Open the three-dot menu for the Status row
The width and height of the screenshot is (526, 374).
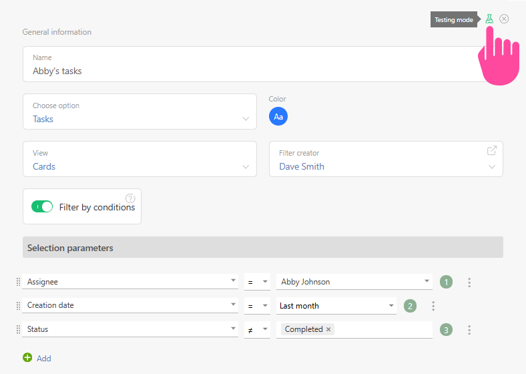click(x=469, y=330)
